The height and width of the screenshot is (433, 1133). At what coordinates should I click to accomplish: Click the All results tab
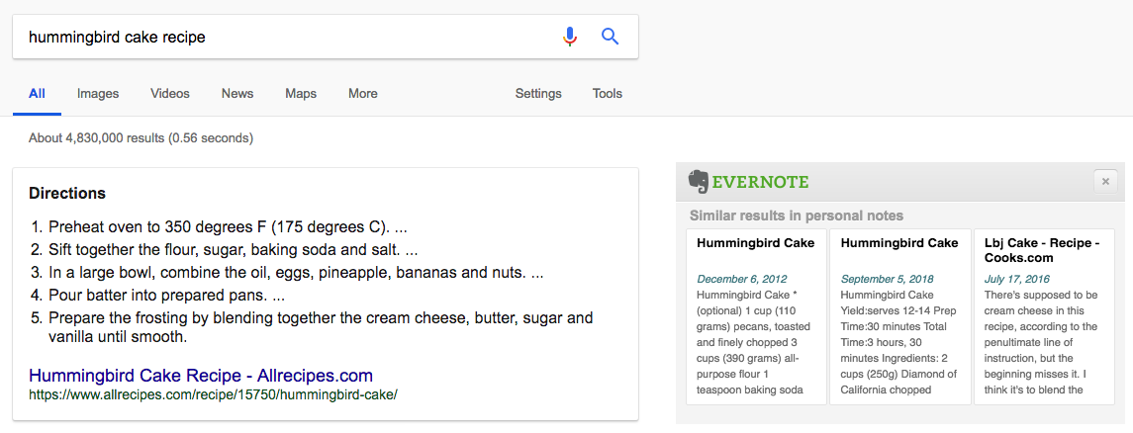click(37, 94)
